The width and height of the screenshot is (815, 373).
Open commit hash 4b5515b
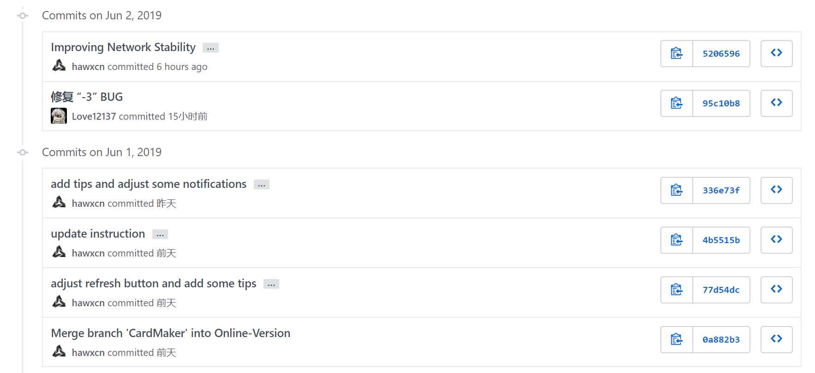721,240
